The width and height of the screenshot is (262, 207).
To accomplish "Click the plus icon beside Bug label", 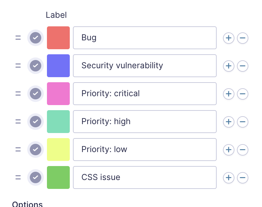I will point(228,38).
